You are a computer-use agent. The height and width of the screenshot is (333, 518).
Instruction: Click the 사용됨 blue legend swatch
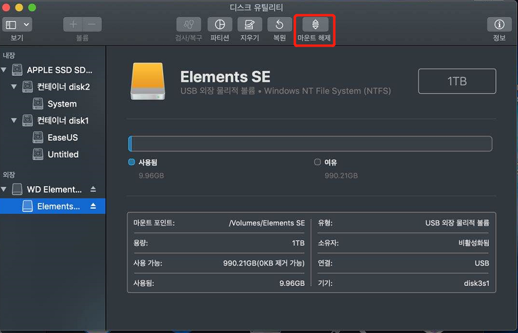pyautogui.click(x=131, y=162)
